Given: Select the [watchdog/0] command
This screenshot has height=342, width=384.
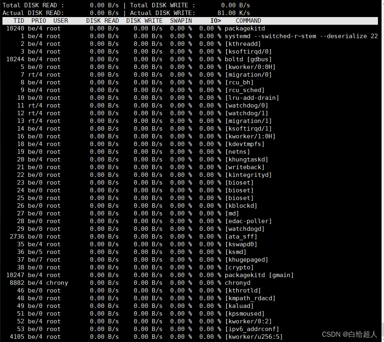Looking at the screenshot, I should tap(247, 105).
